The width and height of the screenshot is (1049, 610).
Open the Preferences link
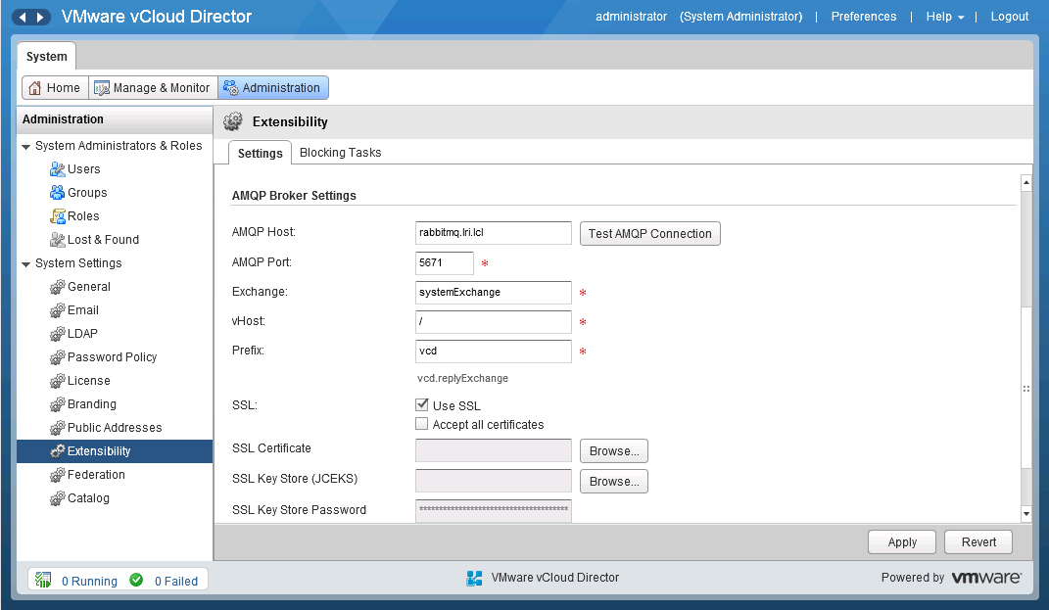pos(864,17)
